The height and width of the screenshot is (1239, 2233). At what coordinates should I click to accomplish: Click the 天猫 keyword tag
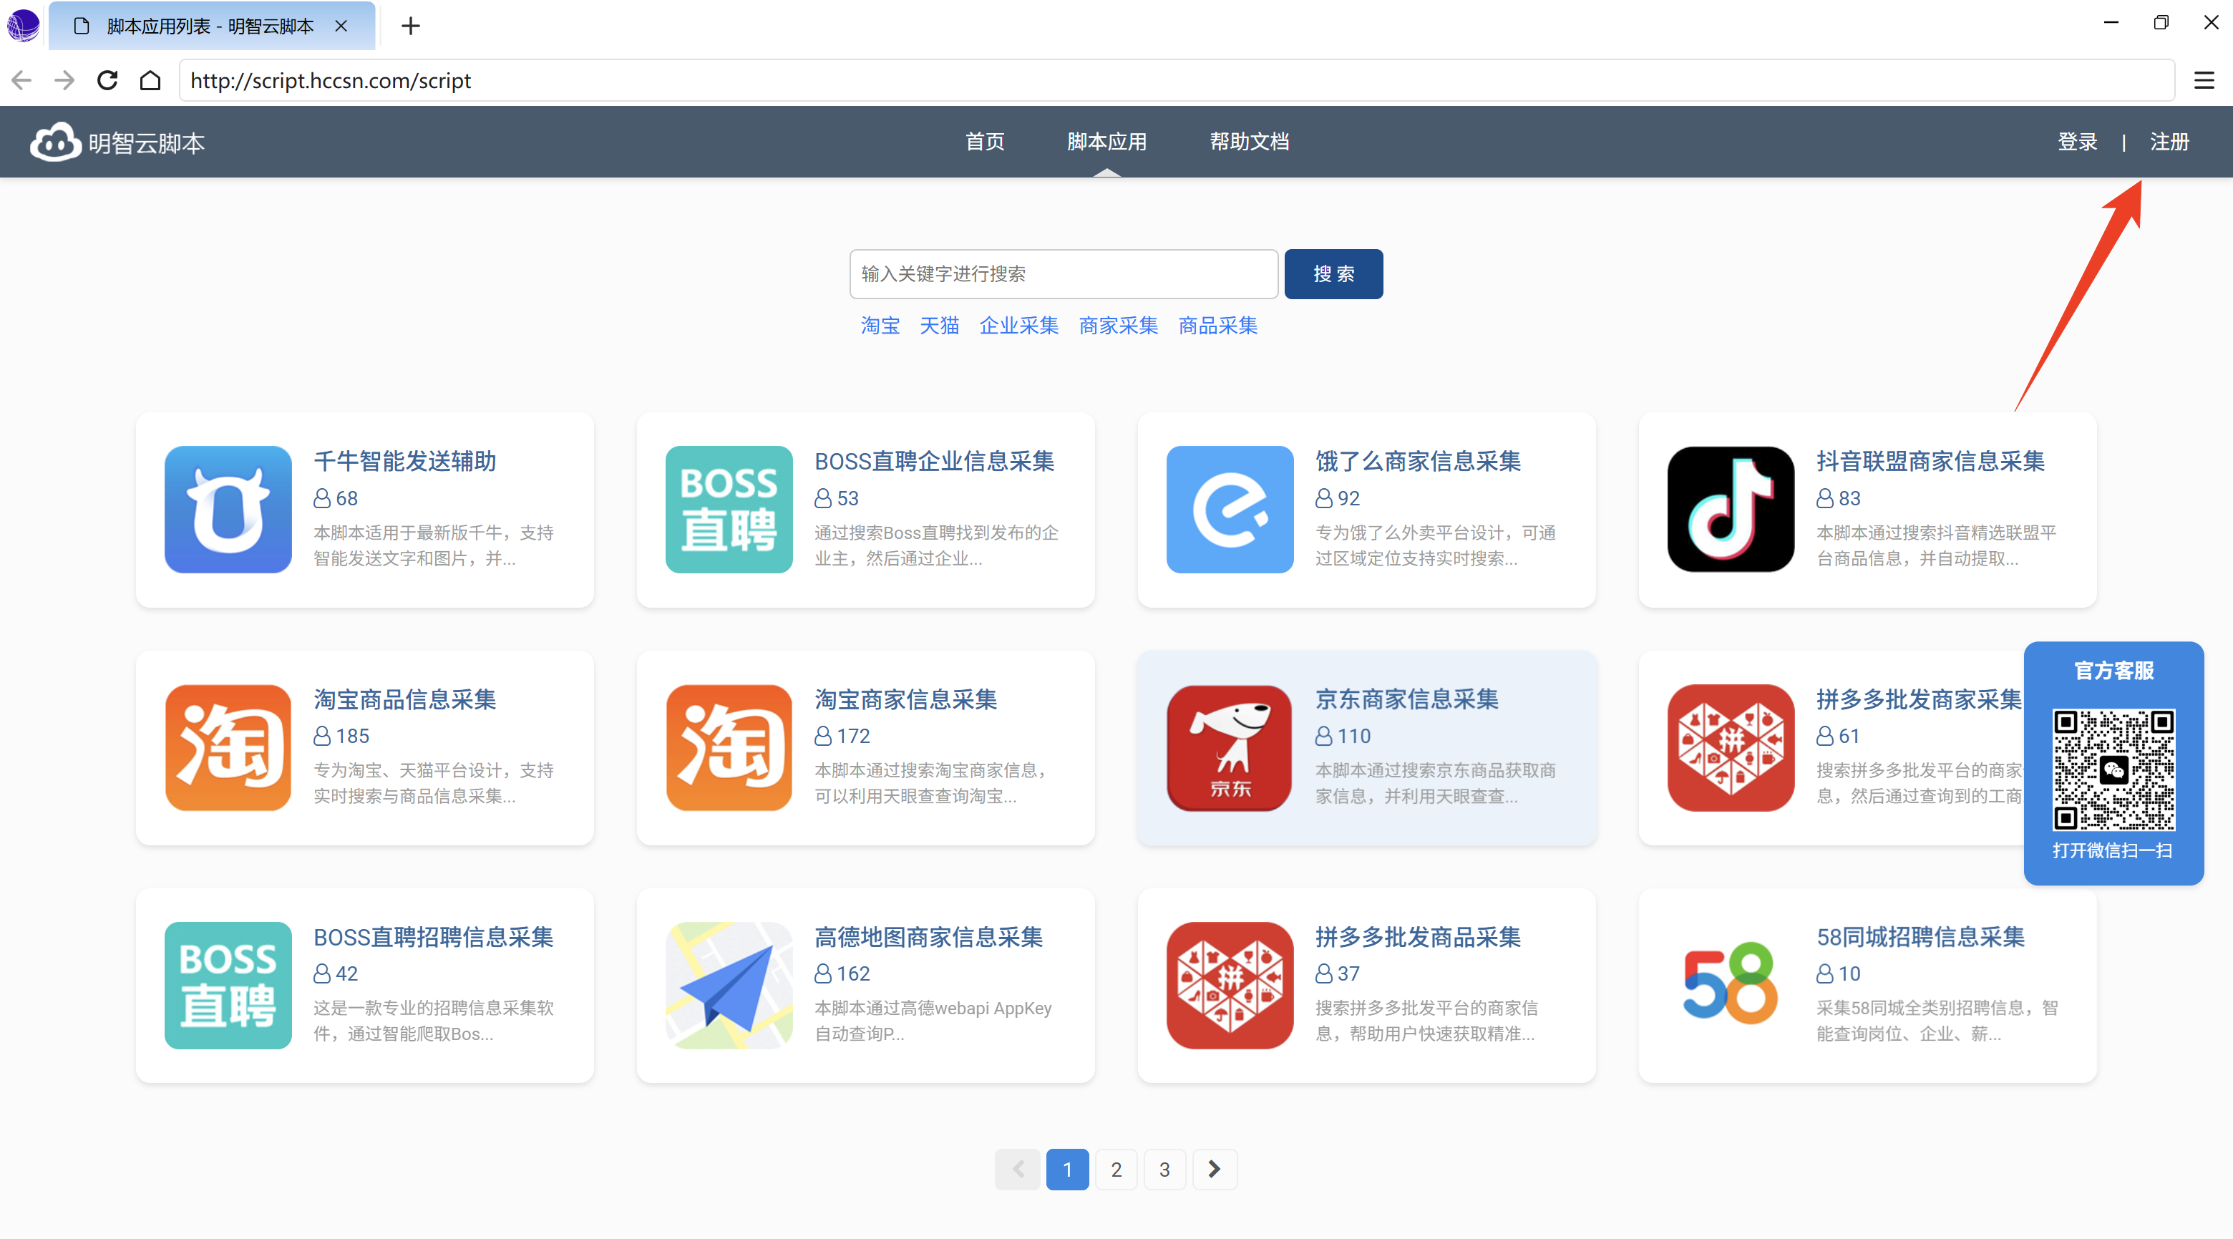point(940,325)
